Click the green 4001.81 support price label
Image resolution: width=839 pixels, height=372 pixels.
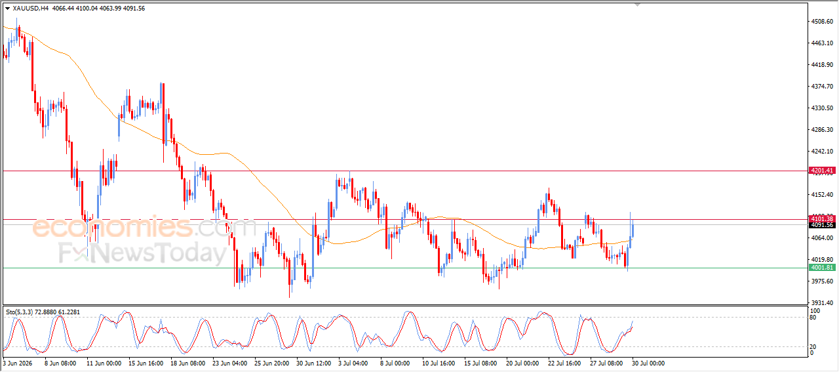tap(822, 268)
